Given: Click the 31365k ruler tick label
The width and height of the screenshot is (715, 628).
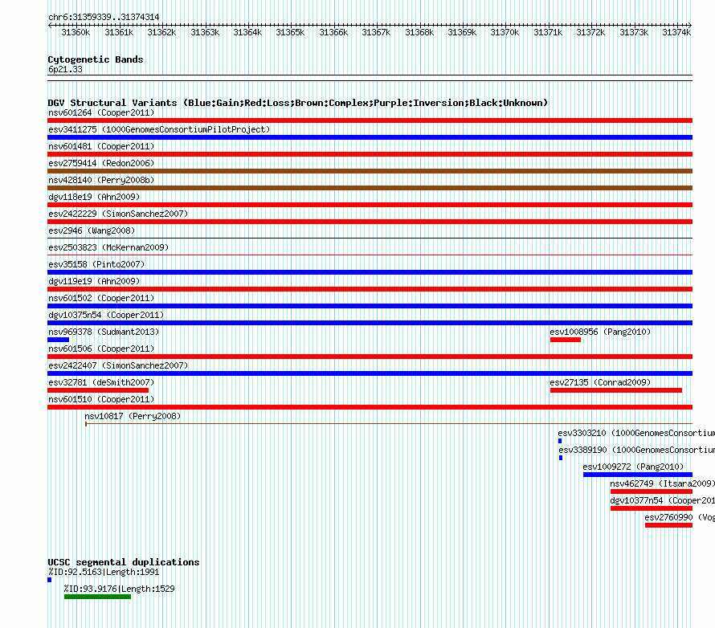Looking at the screenshot, I should (290, 32).
